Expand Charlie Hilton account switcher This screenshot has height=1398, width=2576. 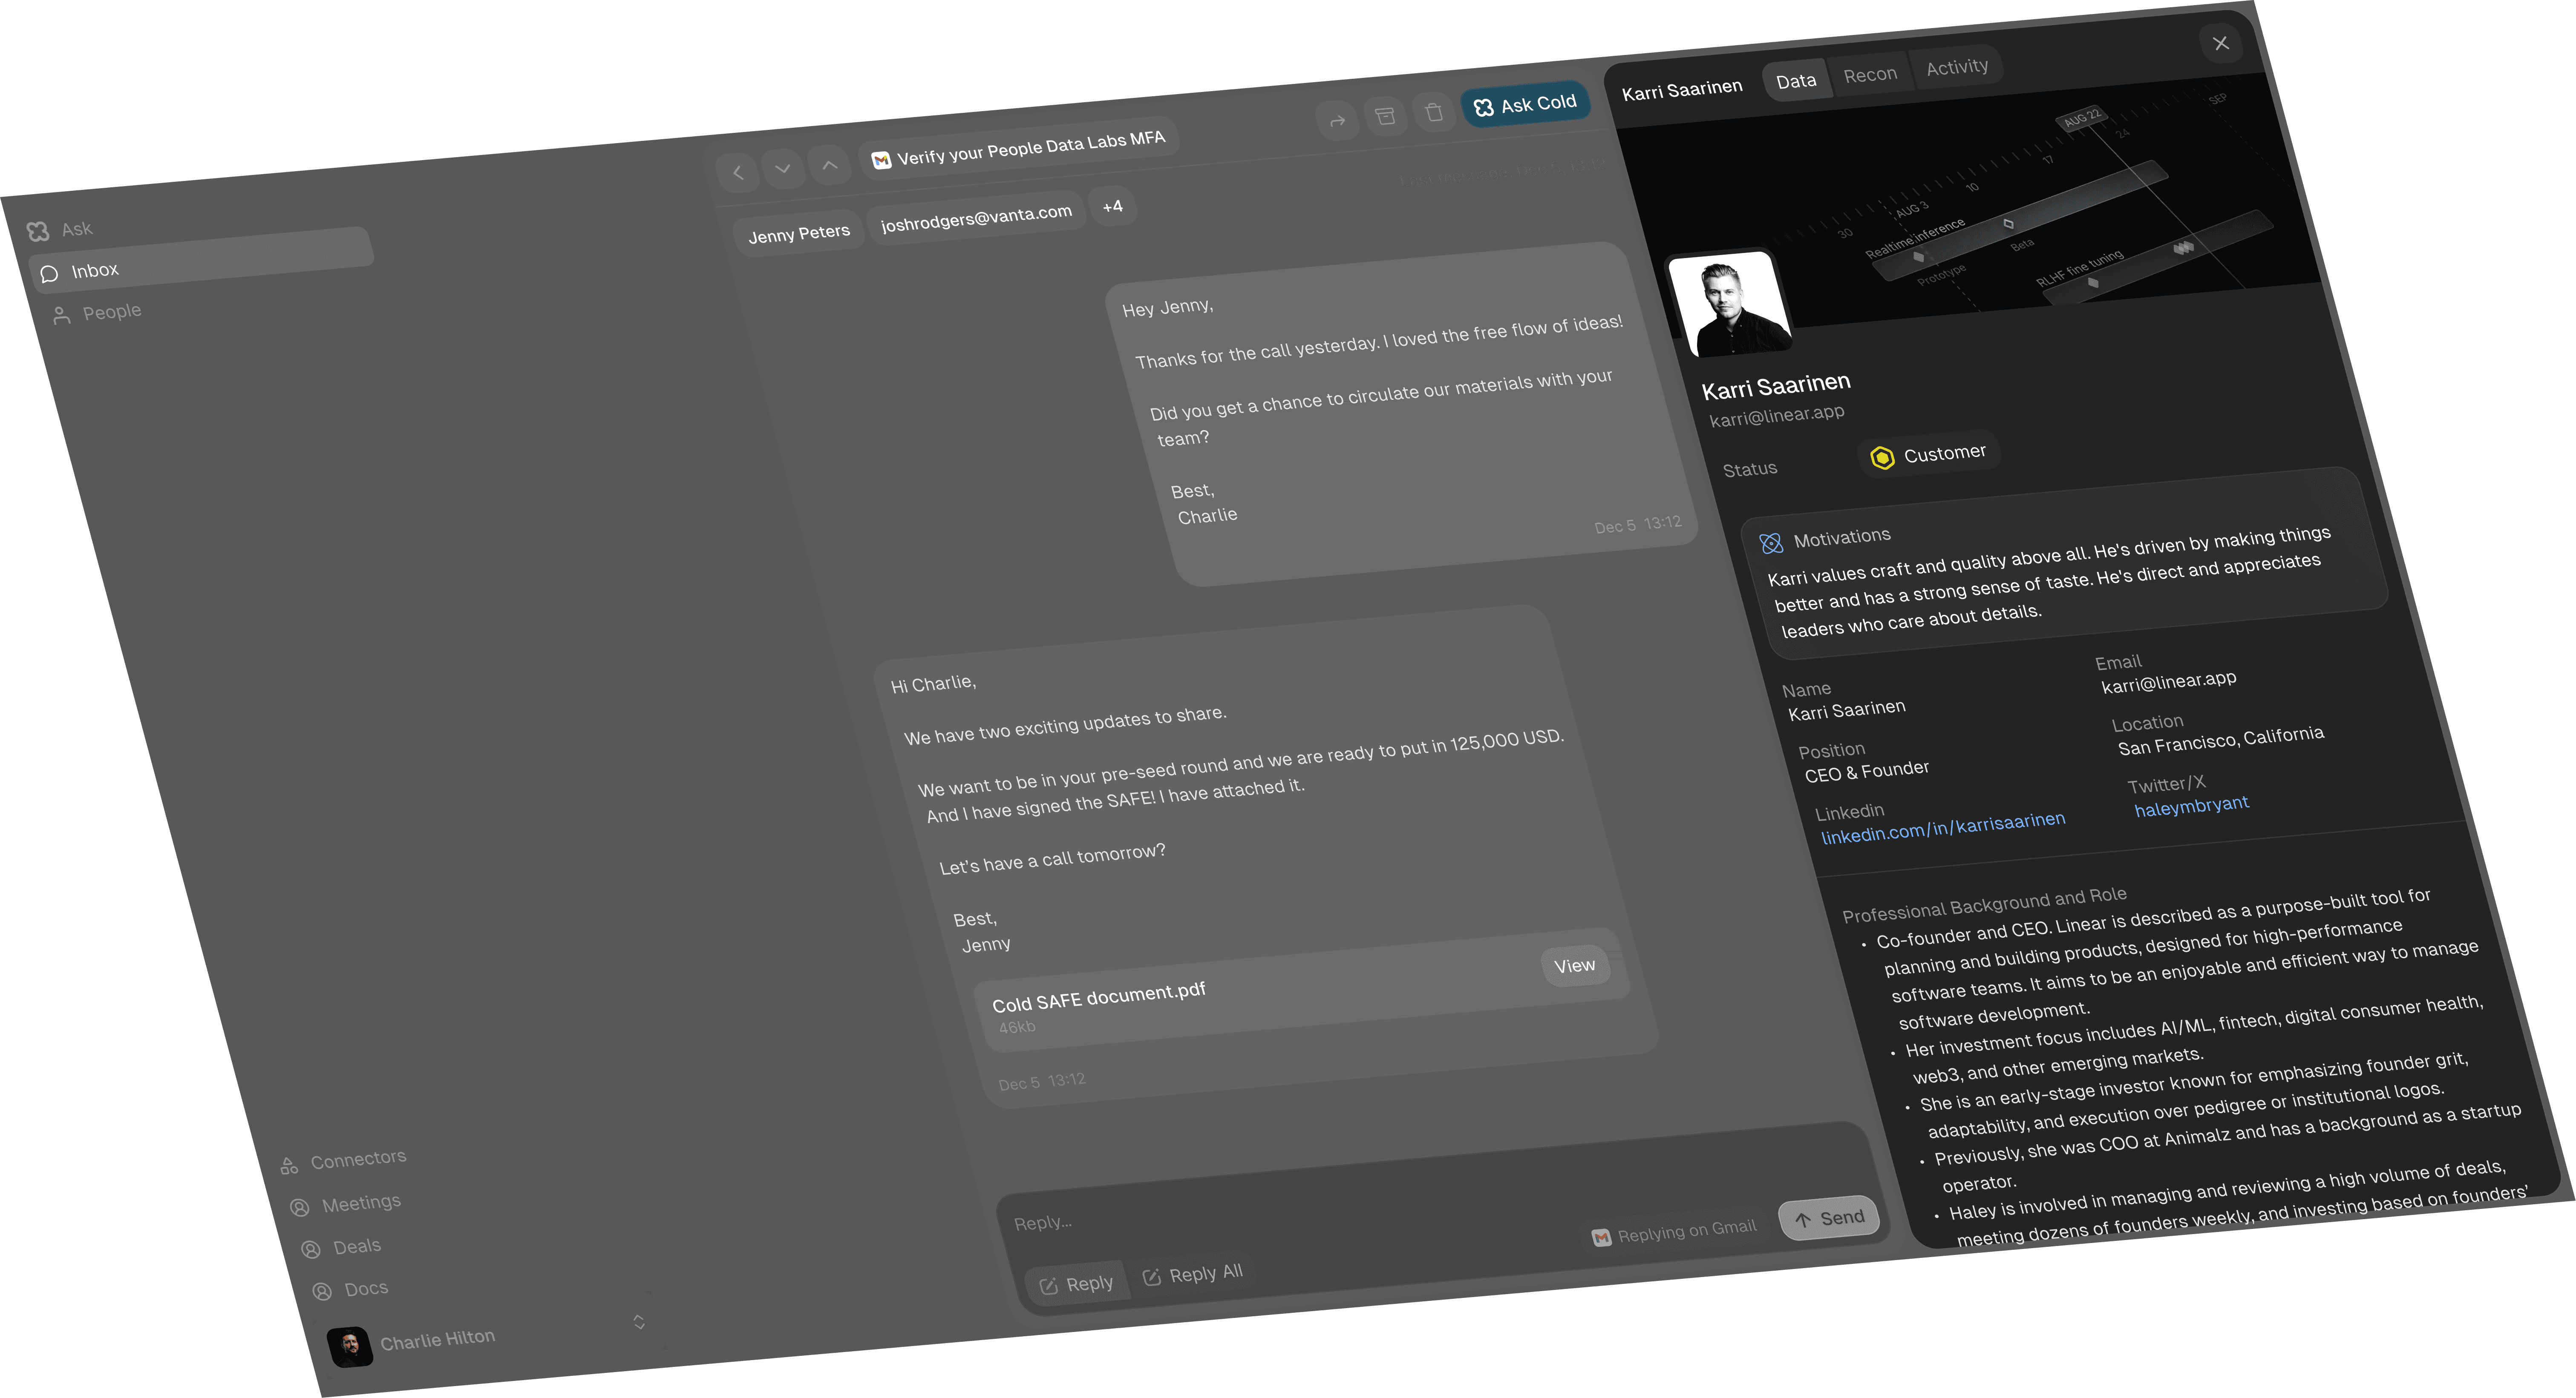639,1322
